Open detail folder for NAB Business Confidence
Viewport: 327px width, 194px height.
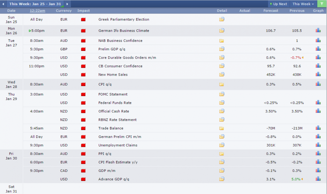click(x=222, y=41)
